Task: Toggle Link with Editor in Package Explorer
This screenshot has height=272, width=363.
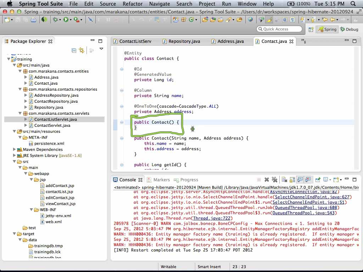Action: tap(82, 50)
